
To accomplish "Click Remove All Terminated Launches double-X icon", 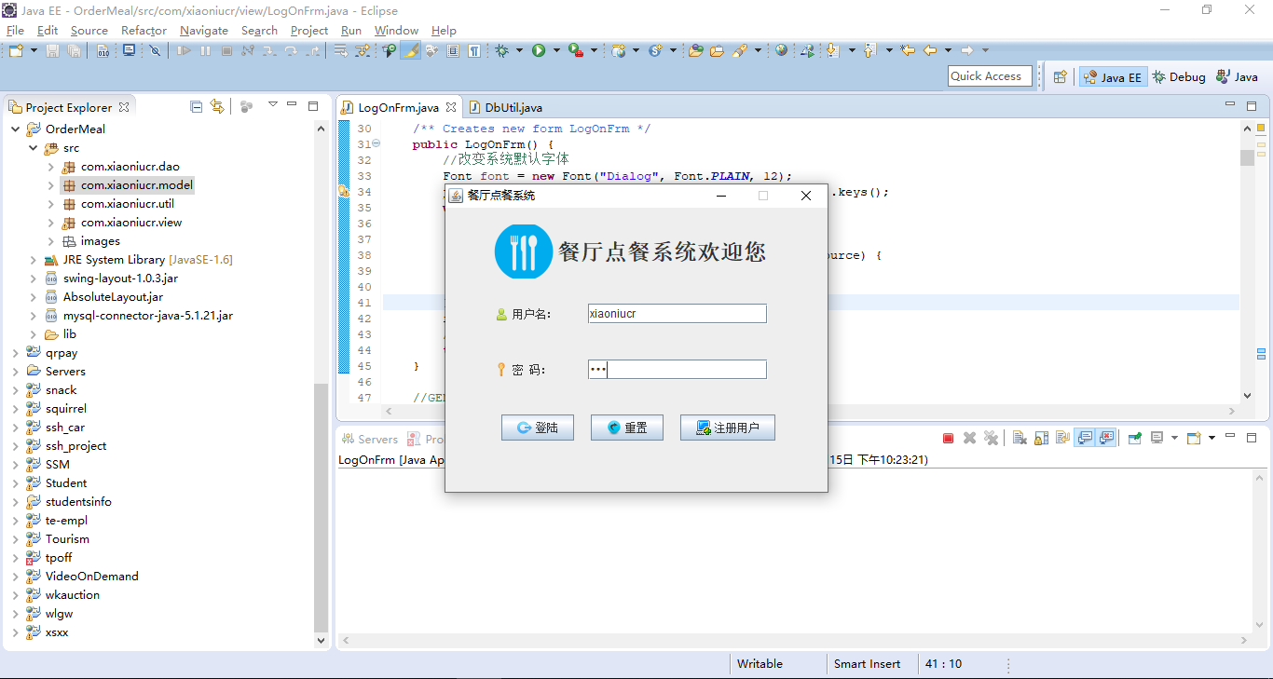I will tap(992, 438).
